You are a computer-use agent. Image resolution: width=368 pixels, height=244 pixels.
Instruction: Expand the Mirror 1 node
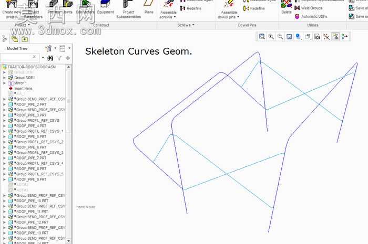pos(4,83)
